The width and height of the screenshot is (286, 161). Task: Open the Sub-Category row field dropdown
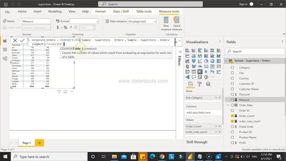coord(216,97)
